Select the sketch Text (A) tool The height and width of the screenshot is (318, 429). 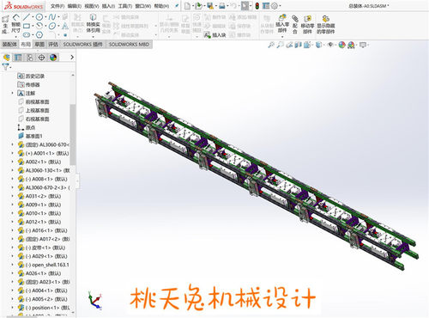65,26
